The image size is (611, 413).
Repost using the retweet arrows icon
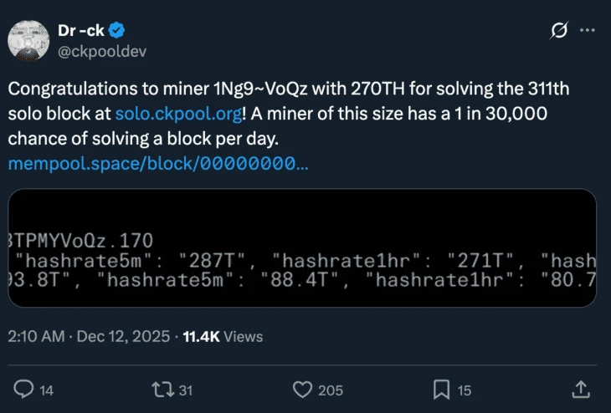coord(161,390)
